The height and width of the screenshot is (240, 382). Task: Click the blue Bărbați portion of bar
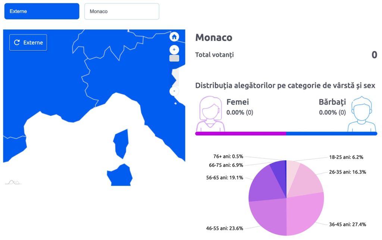332,134
